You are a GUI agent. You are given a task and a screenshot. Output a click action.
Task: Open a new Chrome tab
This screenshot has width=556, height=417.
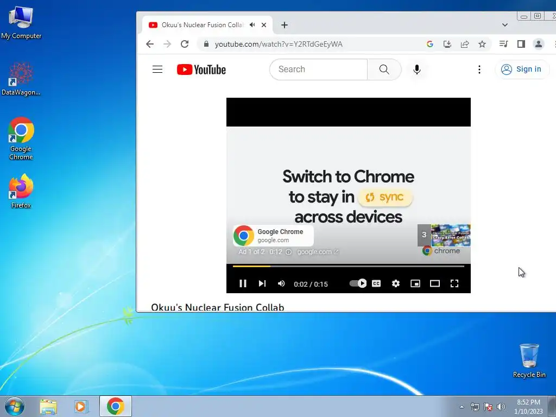point(284,25)
